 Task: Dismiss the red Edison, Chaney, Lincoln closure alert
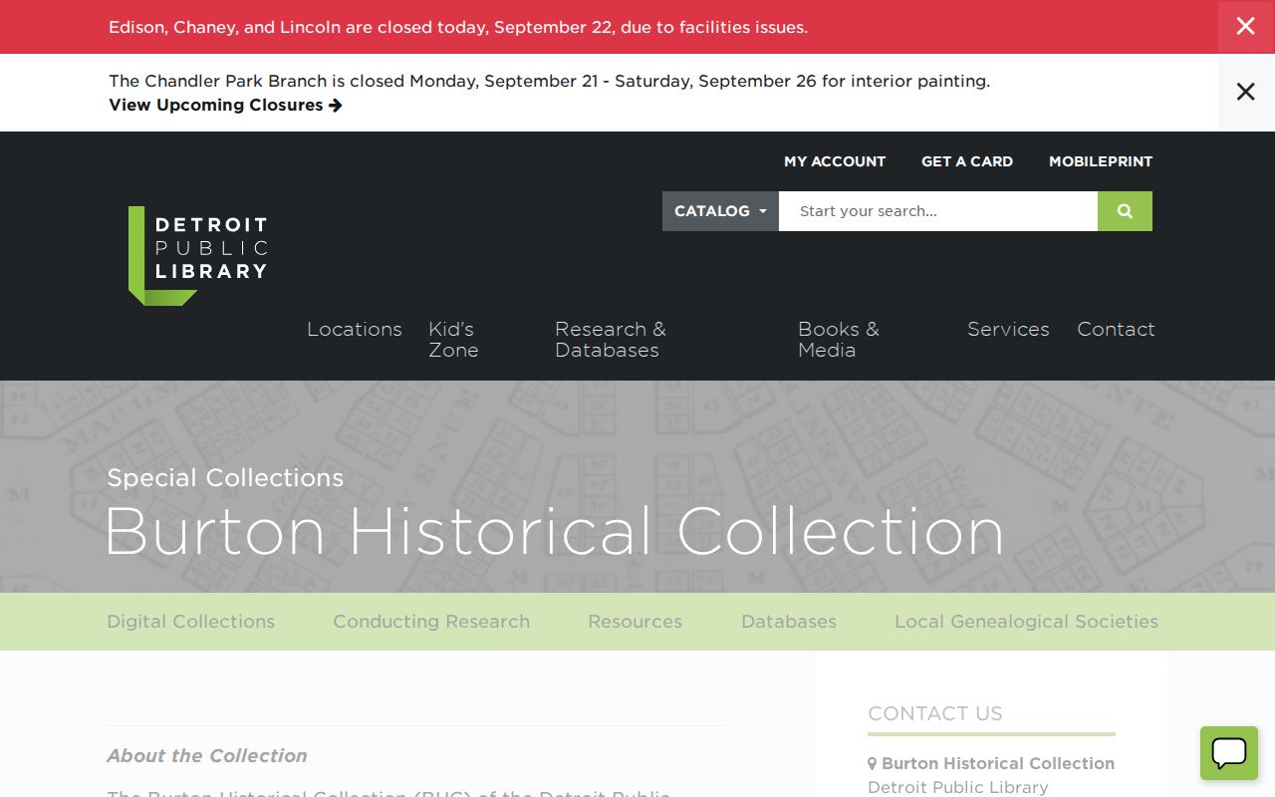click(x=1246, y=27)
